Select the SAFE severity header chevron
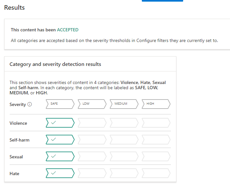Viewport: 230px width, 190px height. tap(60, 104)
